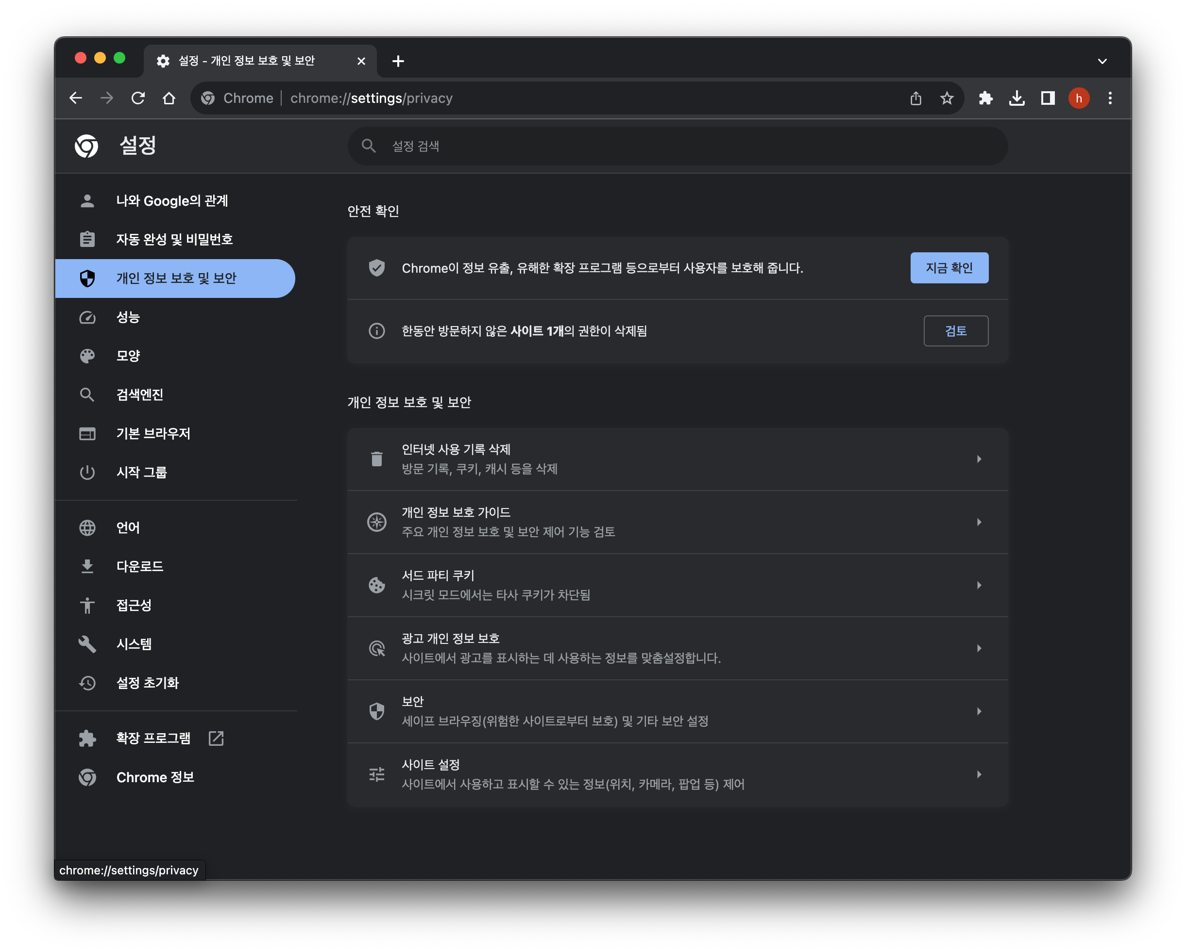Click the 지금 확인 button
The height and width of the screenshot is (952, 1186).
[x=949, y=268]
